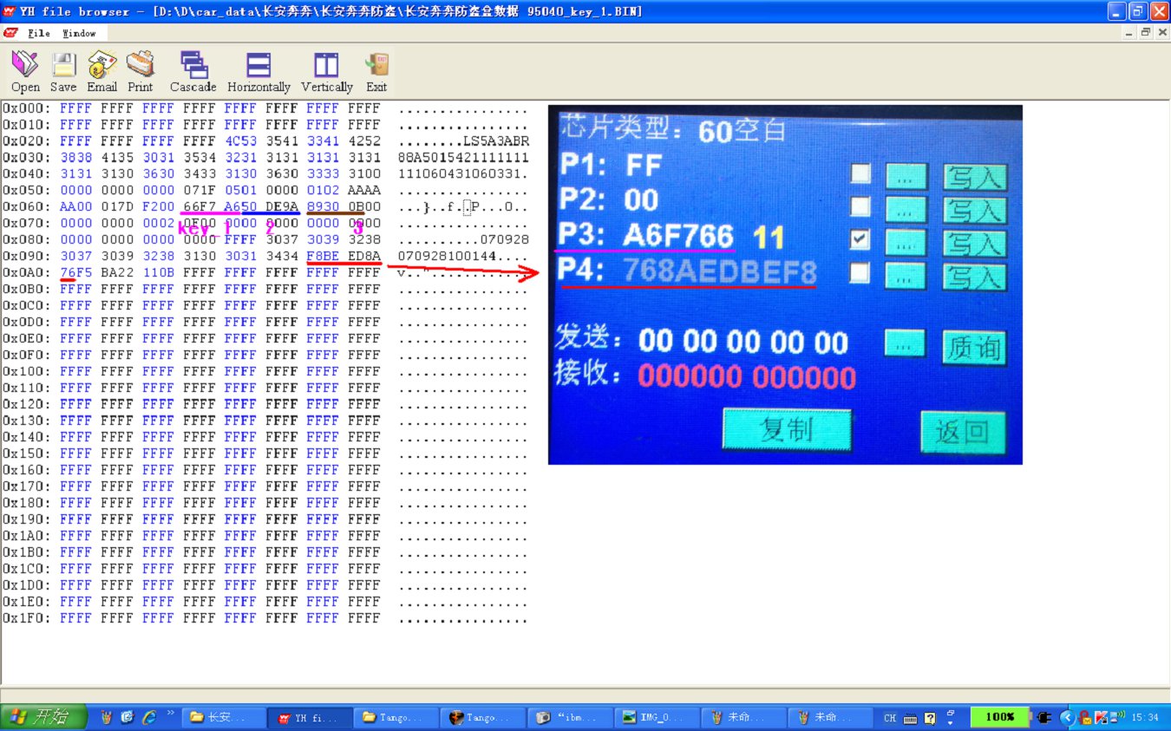Print the hex dump with the Print icon
Image resolution: width=1171 pixels, height=731 pixels.
click(141, 71)
